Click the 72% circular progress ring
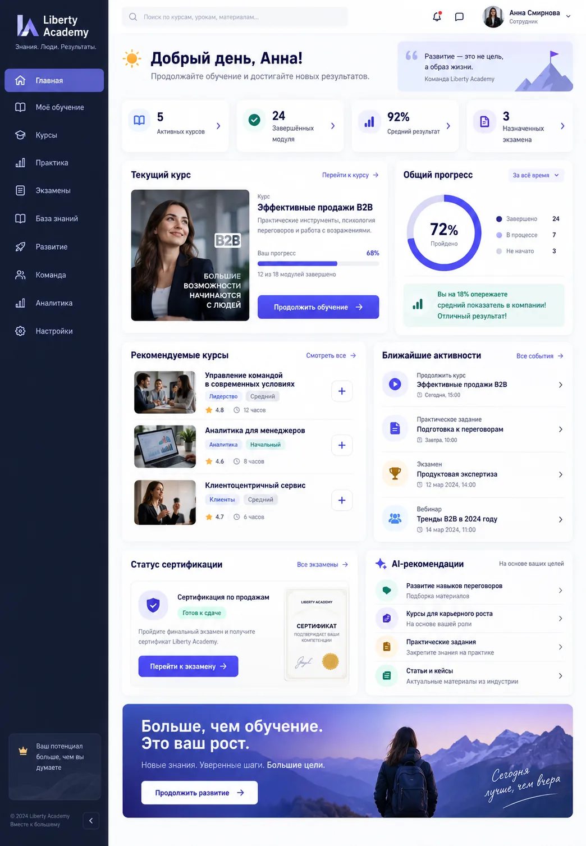 point(444,232)
